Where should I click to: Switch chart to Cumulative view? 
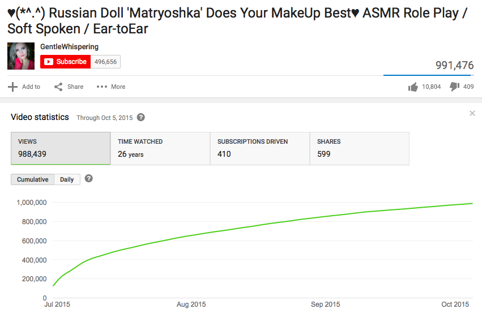click(33, 179)
